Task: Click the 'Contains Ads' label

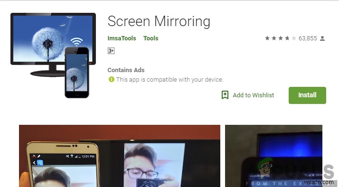Action: (126, 70)
